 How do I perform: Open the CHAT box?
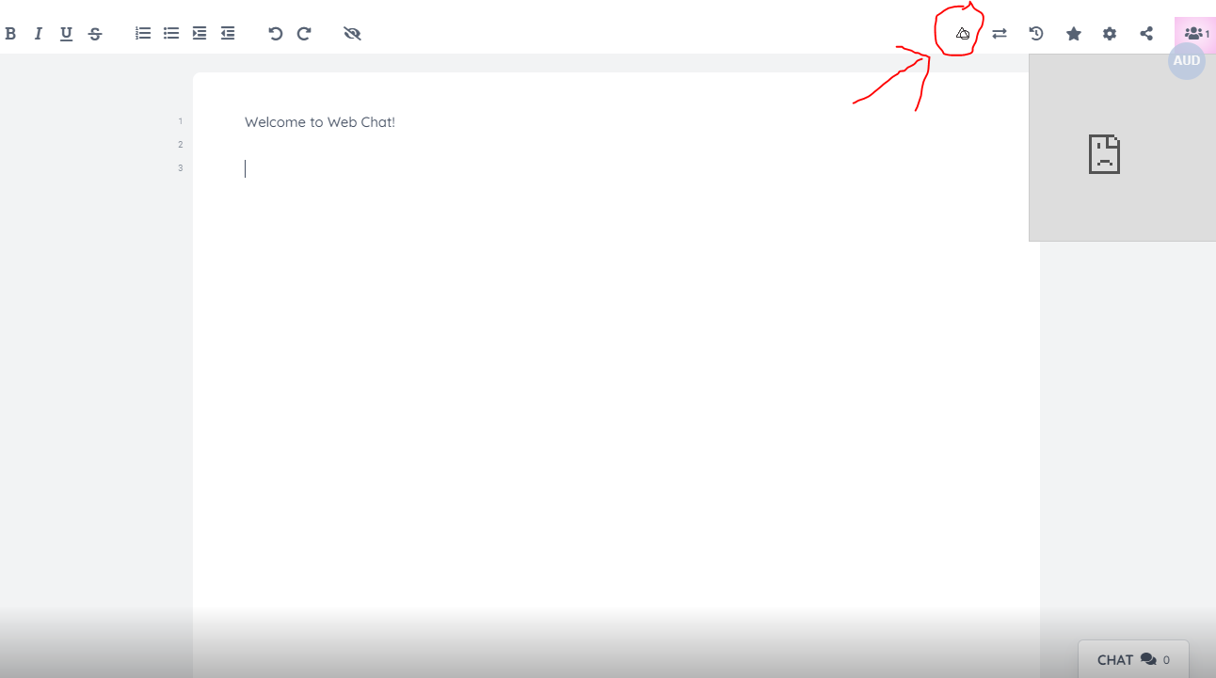[x=1133, y=659]
